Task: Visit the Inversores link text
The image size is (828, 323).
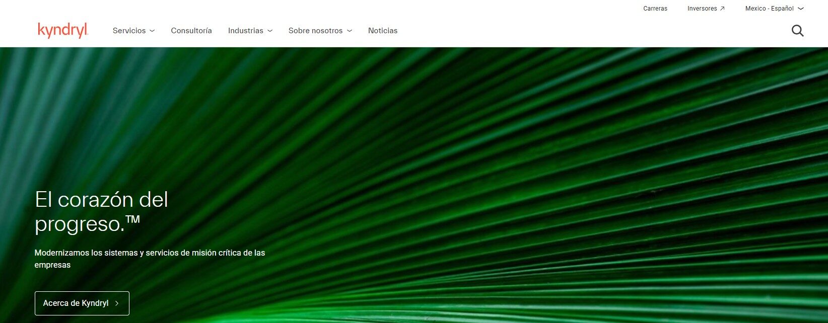Action: 702,9
